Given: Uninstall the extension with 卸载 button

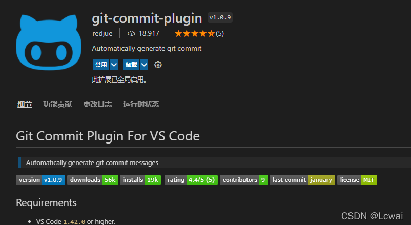Looking at the screenshot, I should [x=131, y=65].
